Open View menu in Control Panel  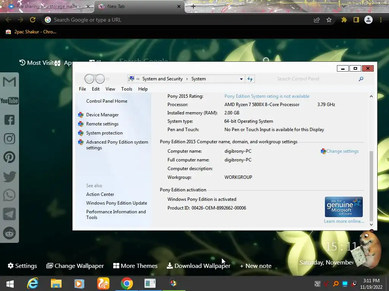(110, 89)
